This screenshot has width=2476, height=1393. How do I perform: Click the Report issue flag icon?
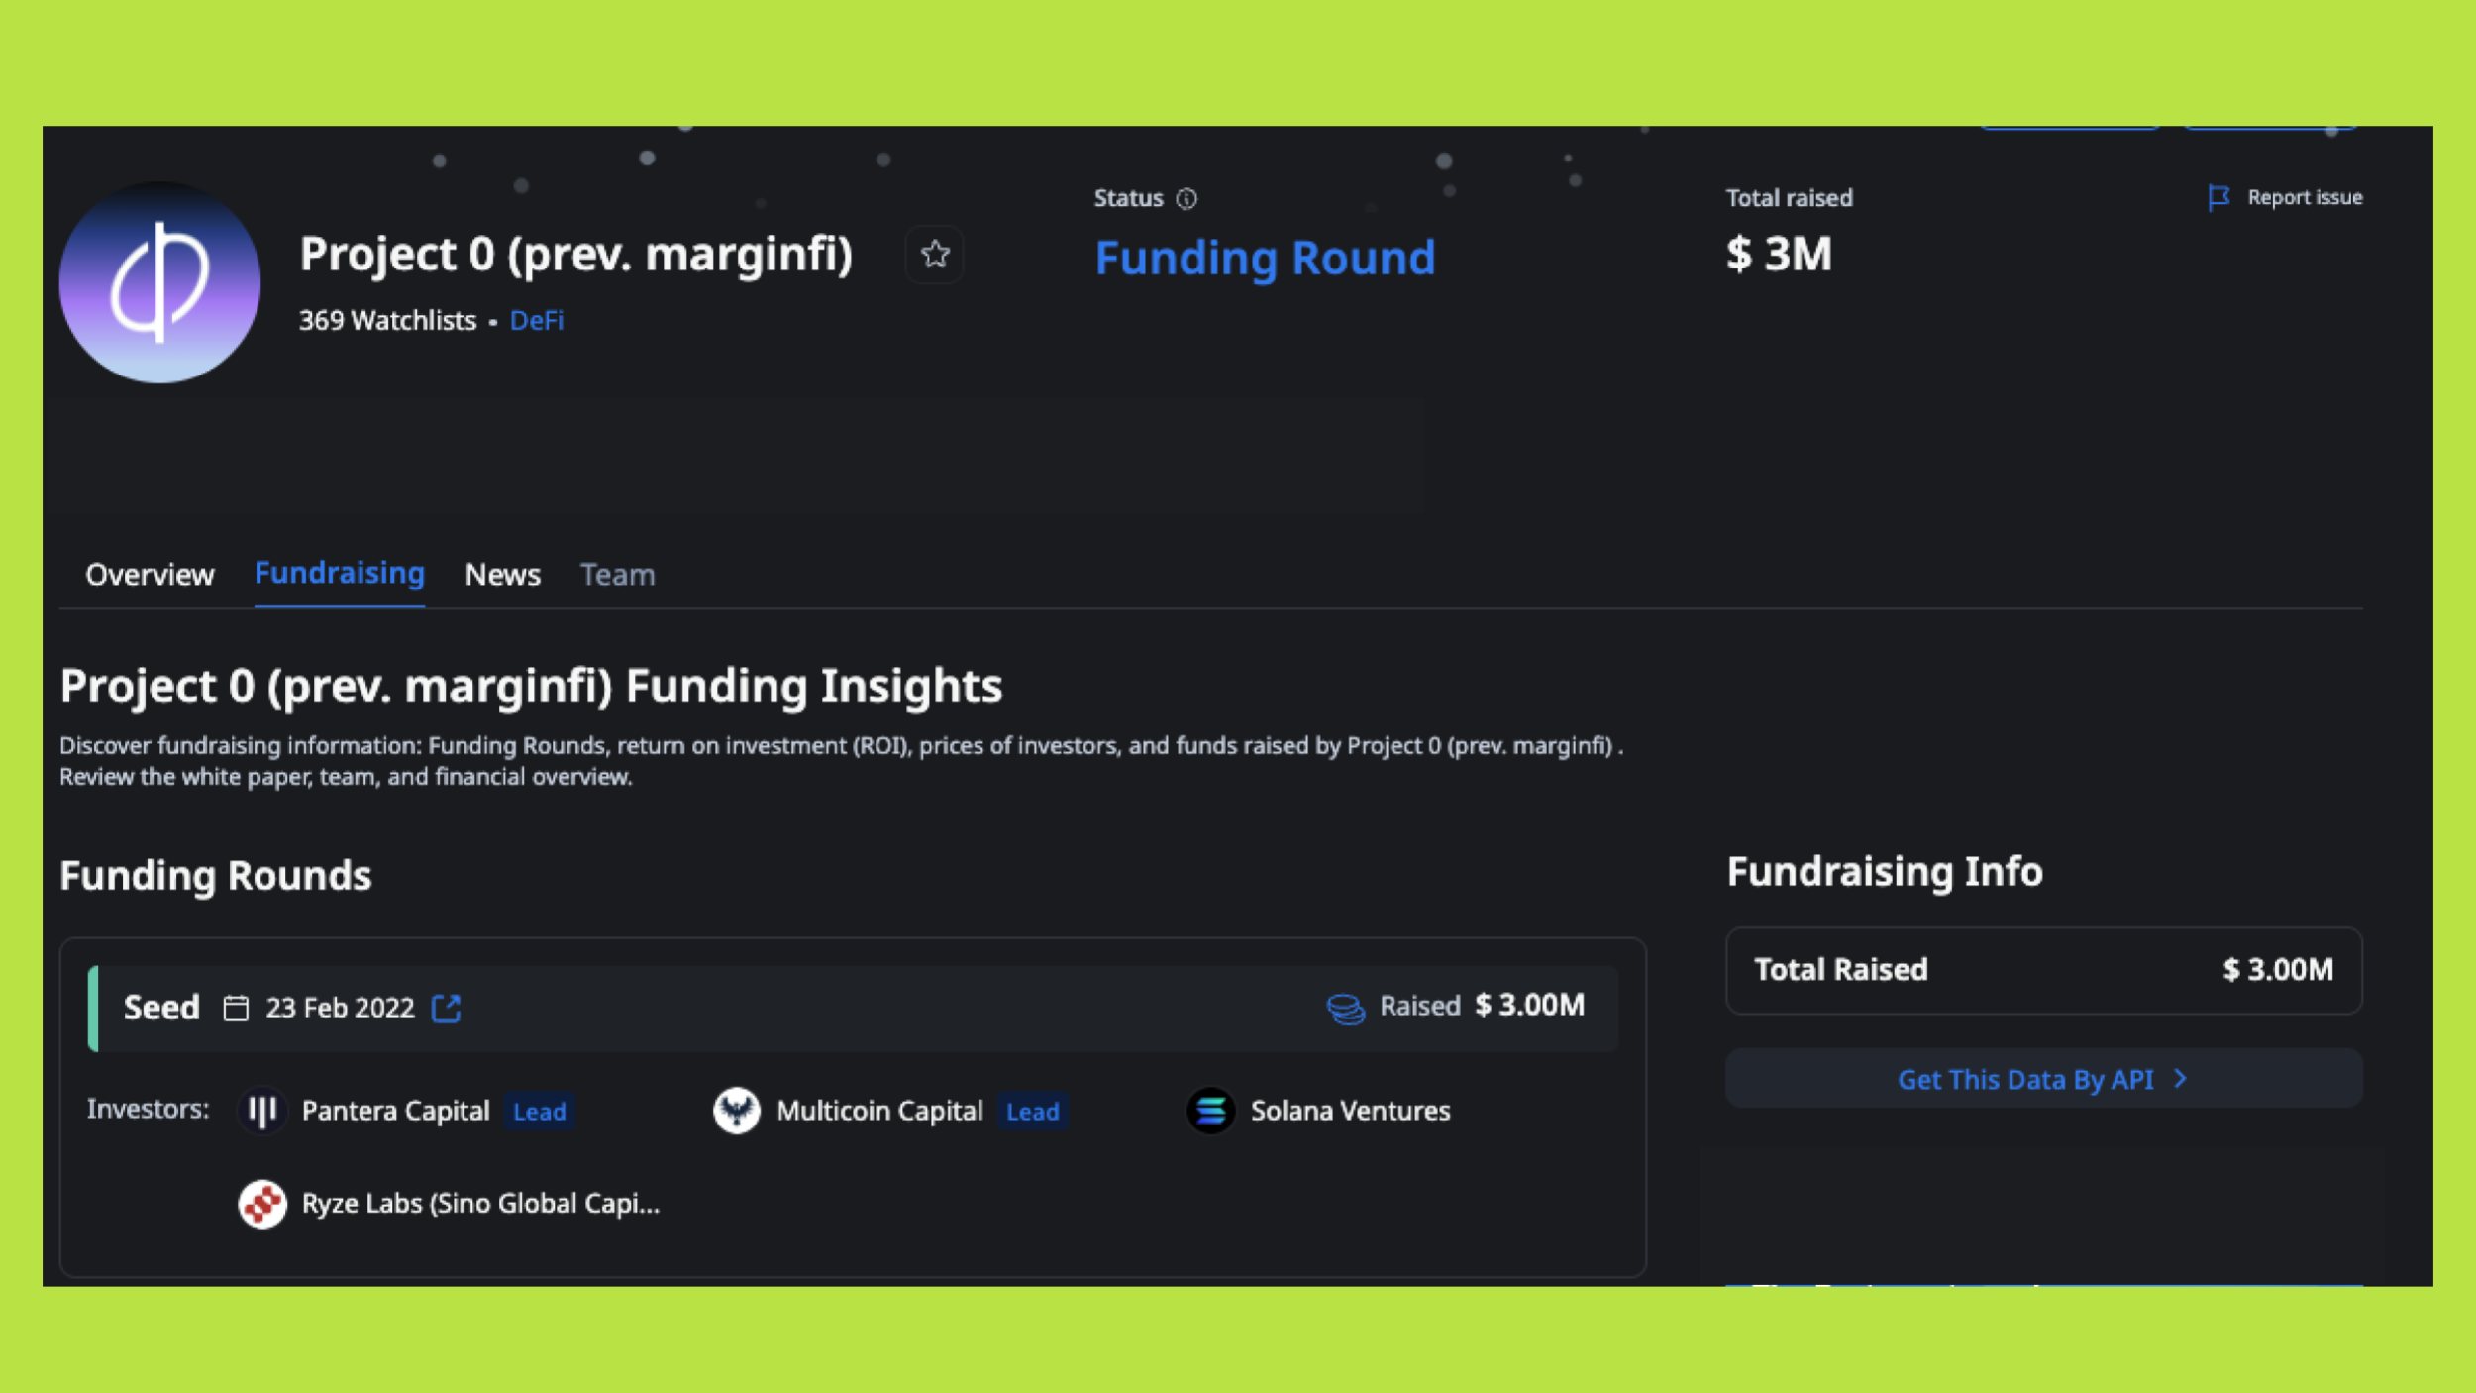2218,197
